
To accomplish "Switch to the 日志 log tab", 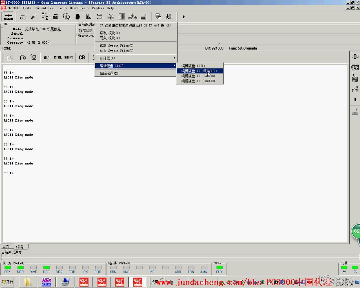I will pos(6,247).
